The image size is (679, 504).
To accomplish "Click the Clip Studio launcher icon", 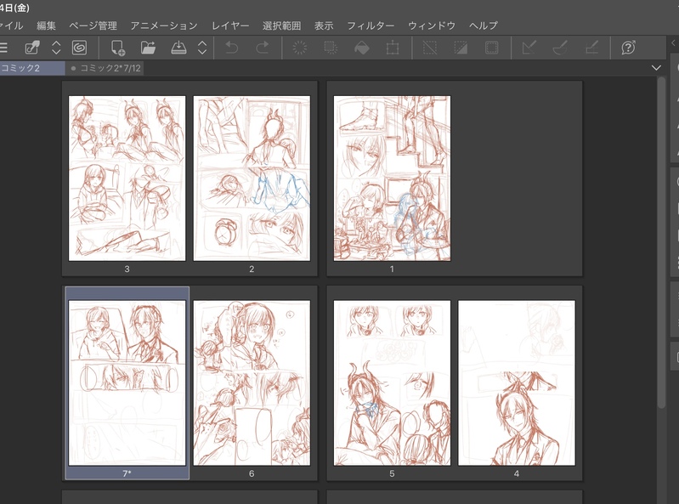I will tap(32, 48).
